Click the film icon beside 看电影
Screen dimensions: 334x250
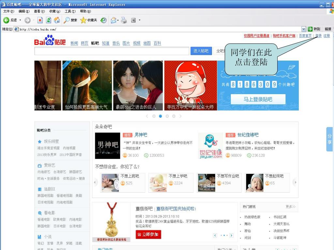(x=39, y=213)
